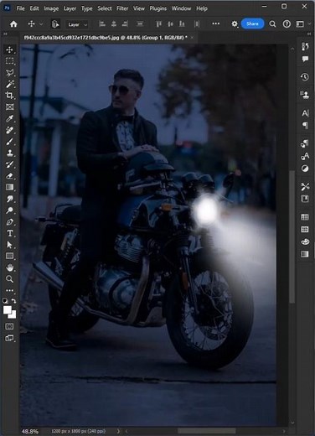The image size is (315, 436).
Task: Select the History Brush tool
Action: click(9, 164)
